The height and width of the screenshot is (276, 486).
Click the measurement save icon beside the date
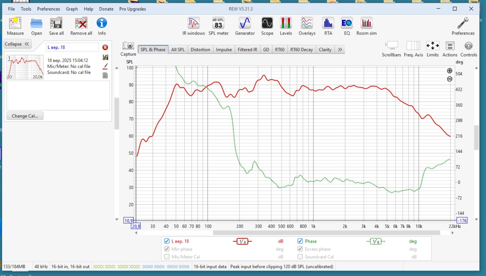[x=105, y=57]
